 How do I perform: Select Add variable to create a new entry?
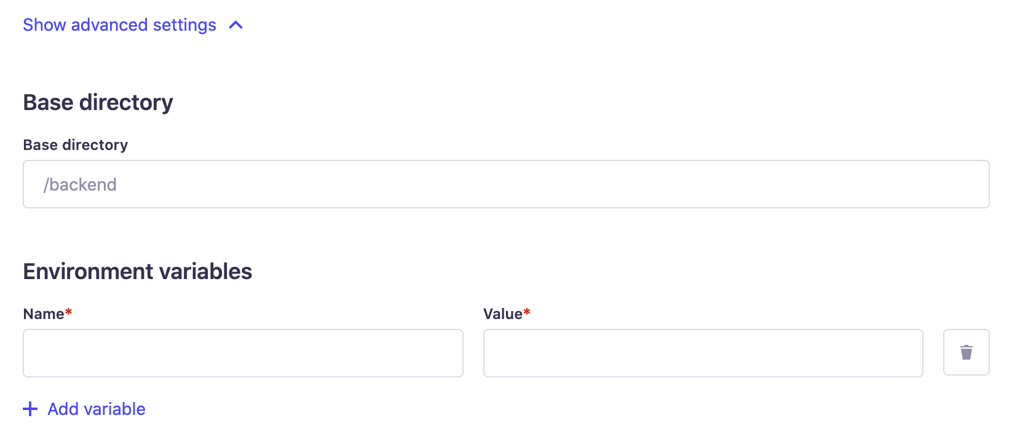pos(95,409)
